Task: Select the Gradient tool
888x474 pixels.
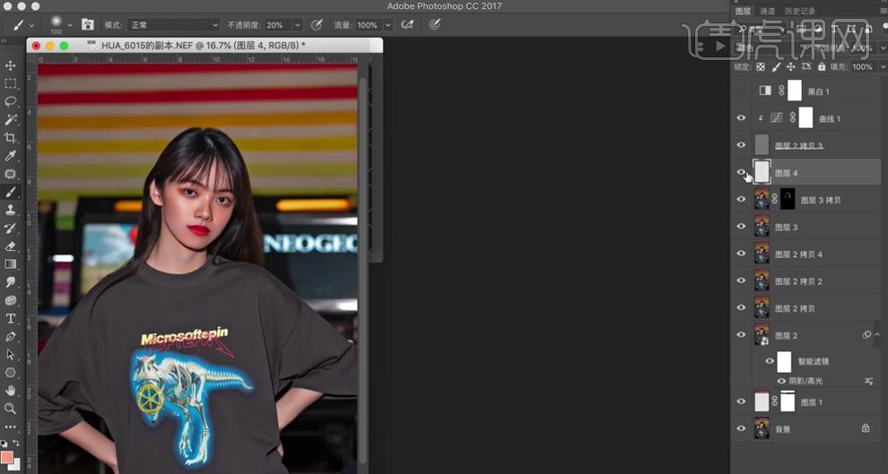Action: pos(10,264)
